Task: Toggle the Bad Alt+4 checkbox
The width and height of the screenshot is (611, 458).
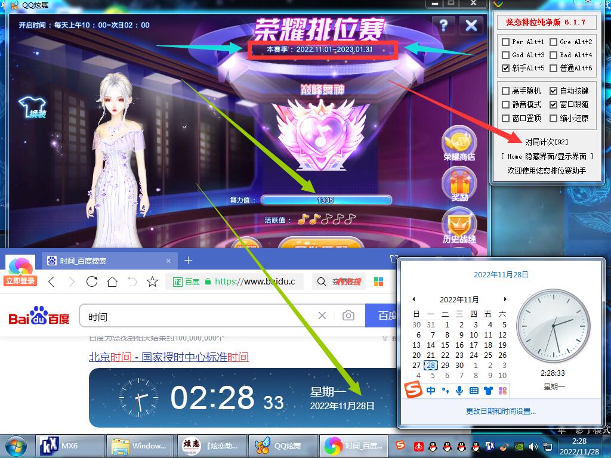Action: tap(553, 55)
